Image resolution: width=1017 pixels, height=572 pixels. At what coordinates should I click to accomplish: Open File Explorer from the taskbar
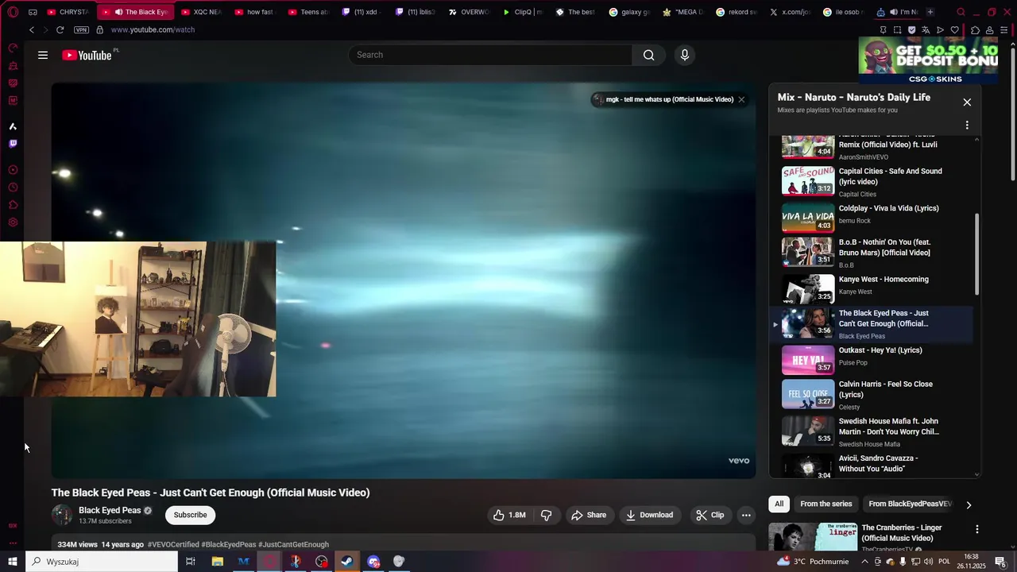[217, 562]
